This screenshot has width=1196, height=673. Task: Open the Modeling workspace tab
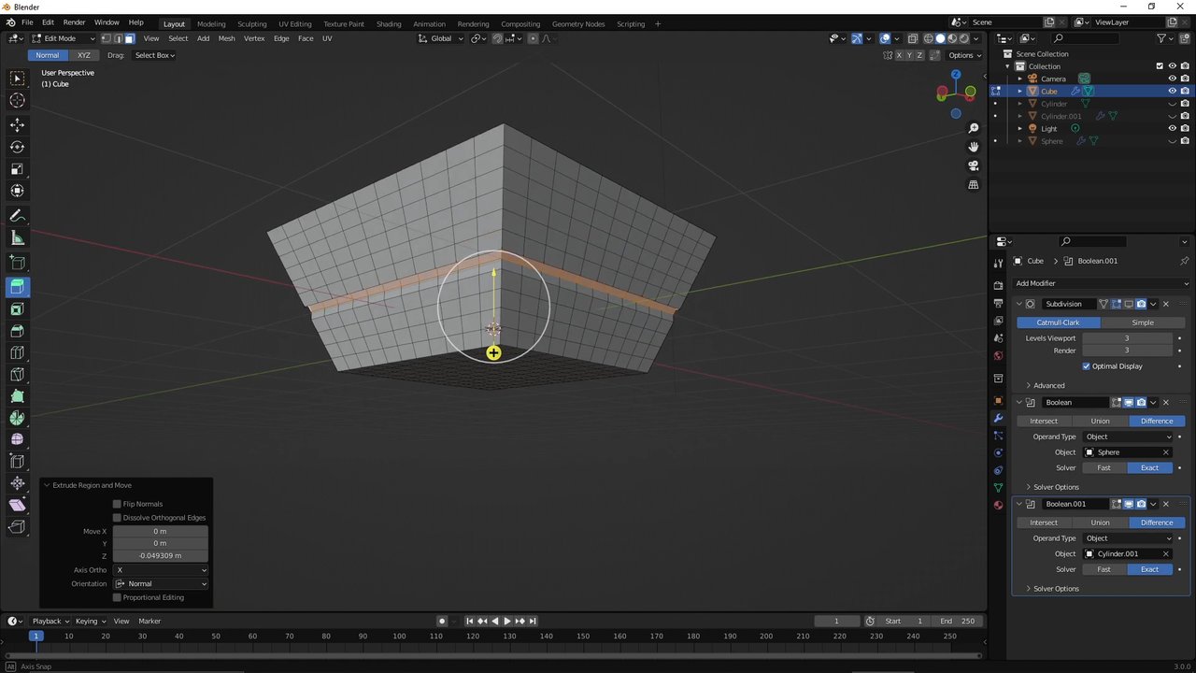click(211, 23)
